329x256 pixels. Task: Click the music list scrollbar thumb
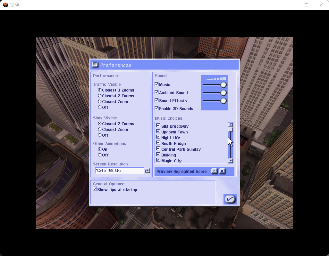coord(231,130)
